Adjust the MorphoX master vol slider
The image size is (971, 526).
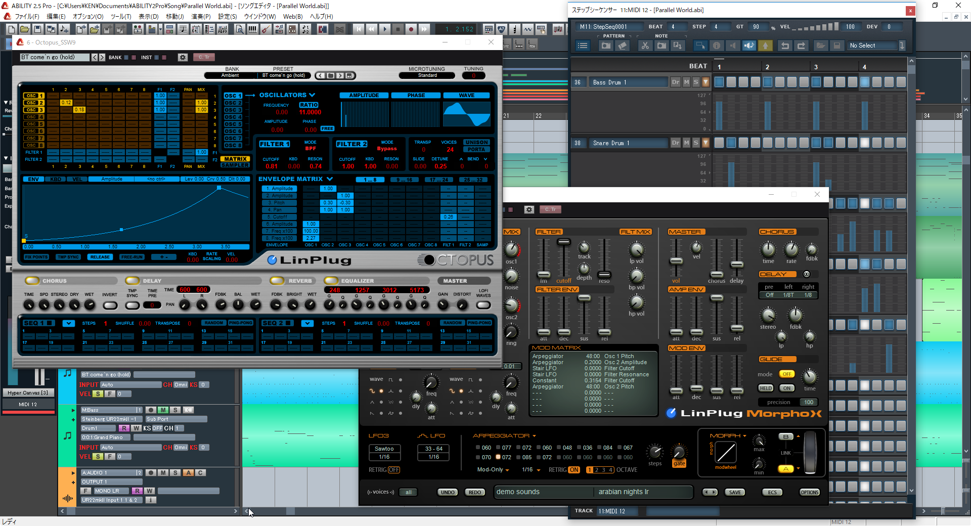coord(676,260)
